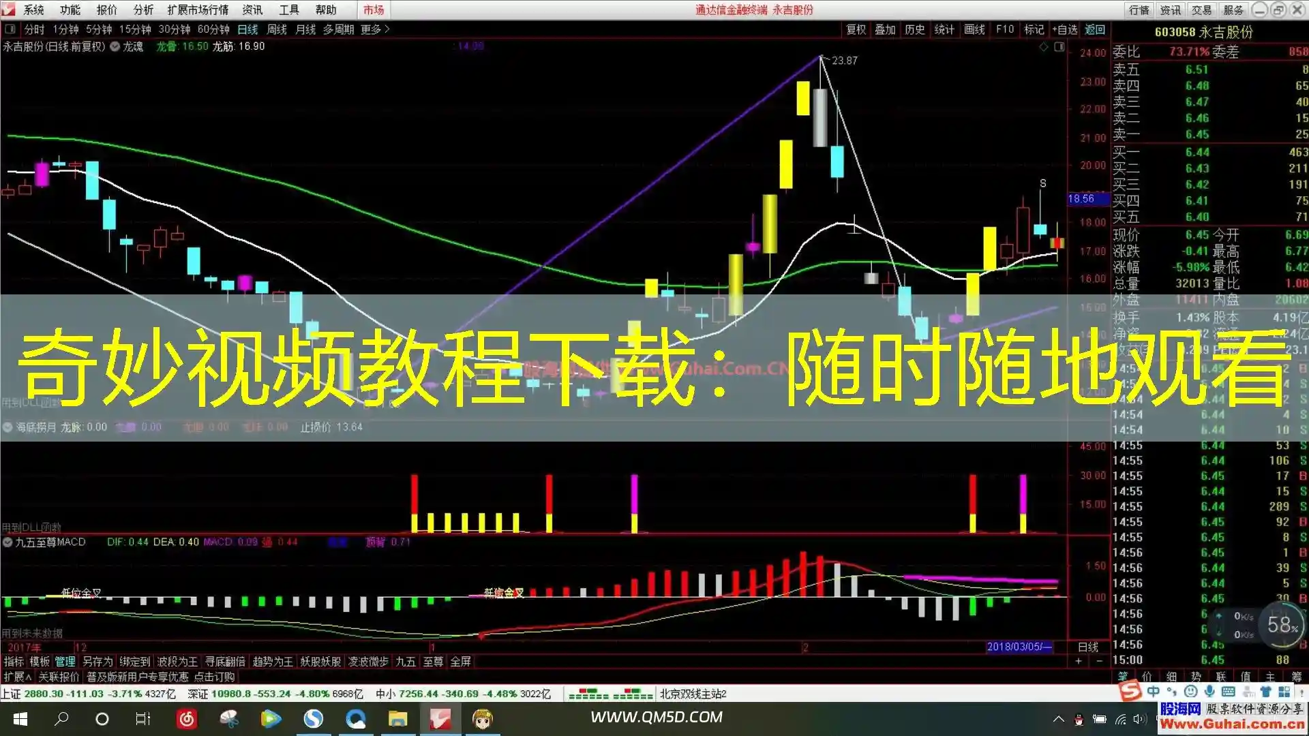Click the 另存为 button

pos(97,661)
